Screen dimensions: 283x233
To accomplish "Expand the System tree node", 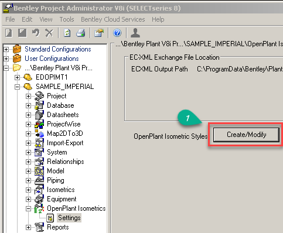I will (28, 152).
